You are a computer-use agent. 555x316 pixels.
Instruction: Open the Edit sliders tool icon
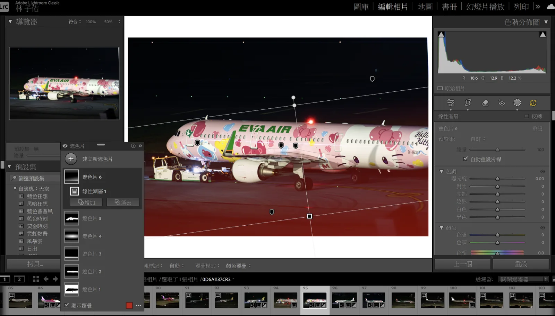pyautogui.click(x=451, y=103)
